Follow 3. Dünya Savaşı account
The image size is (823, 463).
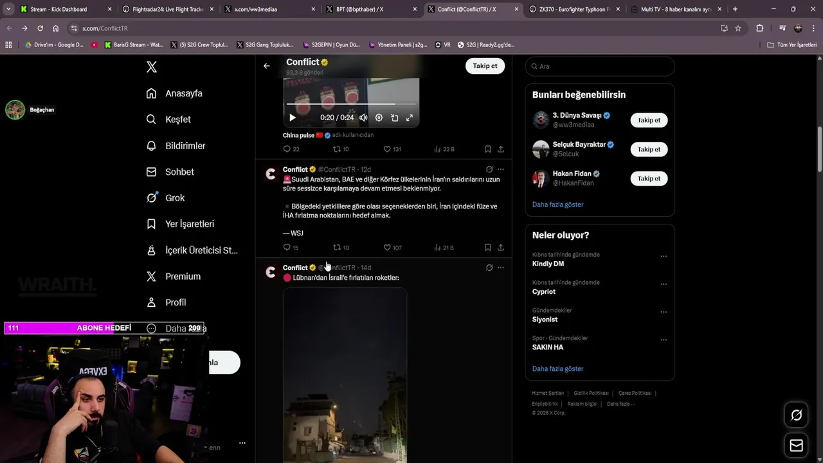pyautogui.click(x=649, y=120)
